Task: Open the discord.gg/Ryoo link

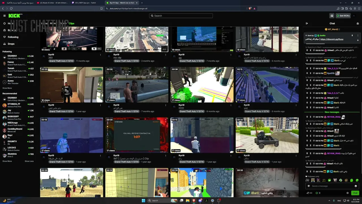Action: click(332, 39)
